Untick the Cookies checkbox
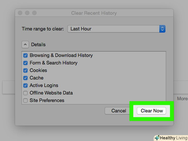Screen dimensions: 188x141 [x=25, y=70]
